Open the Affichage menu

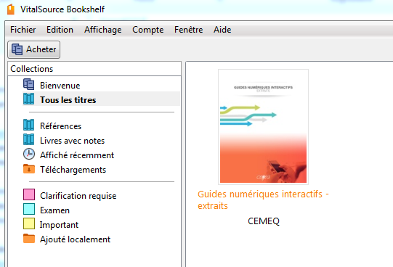click(102, 30)
